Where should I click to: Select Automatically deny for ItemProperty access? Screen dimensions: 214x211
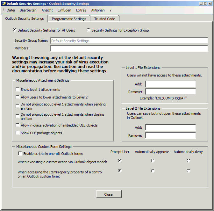189,171
